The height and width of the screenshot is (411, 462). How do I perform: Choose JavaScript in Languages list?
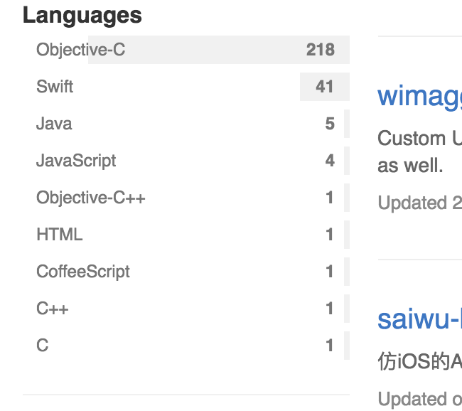point(186,161)
